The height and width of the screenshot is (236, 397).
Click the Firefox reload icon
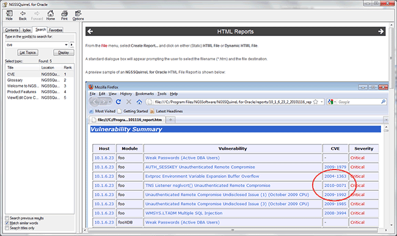pos(118,102)
